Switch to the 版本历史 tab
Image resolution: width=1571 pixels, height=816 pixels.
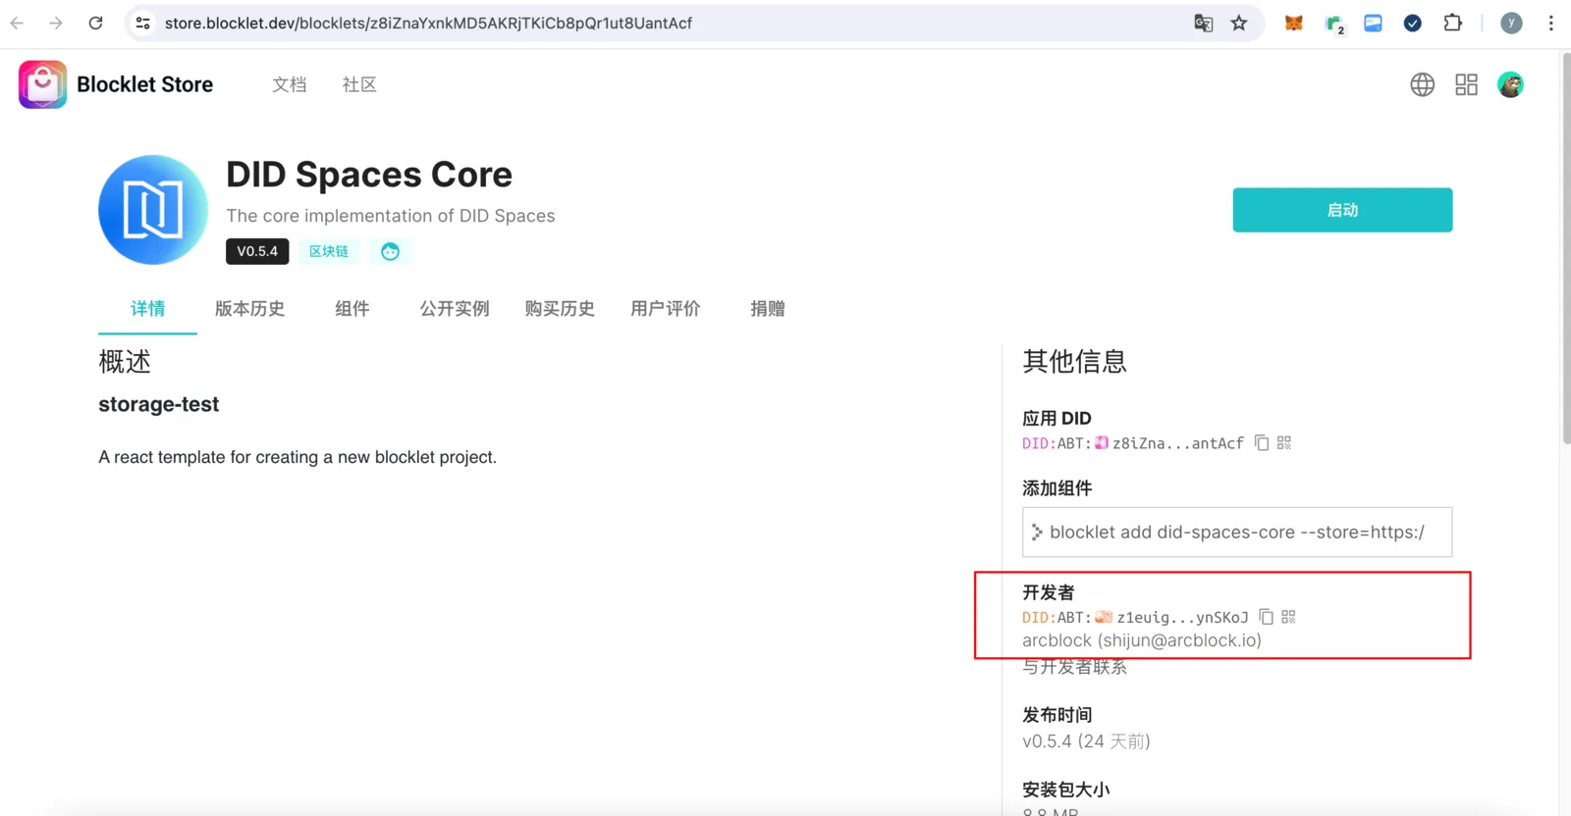point(250,309)
